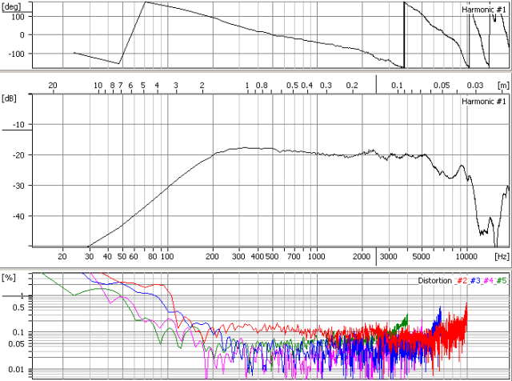The width and height of the screenshot is (512, 381).
Task: Click the -40 tick on the dB axis
Action: click(17, 215)
